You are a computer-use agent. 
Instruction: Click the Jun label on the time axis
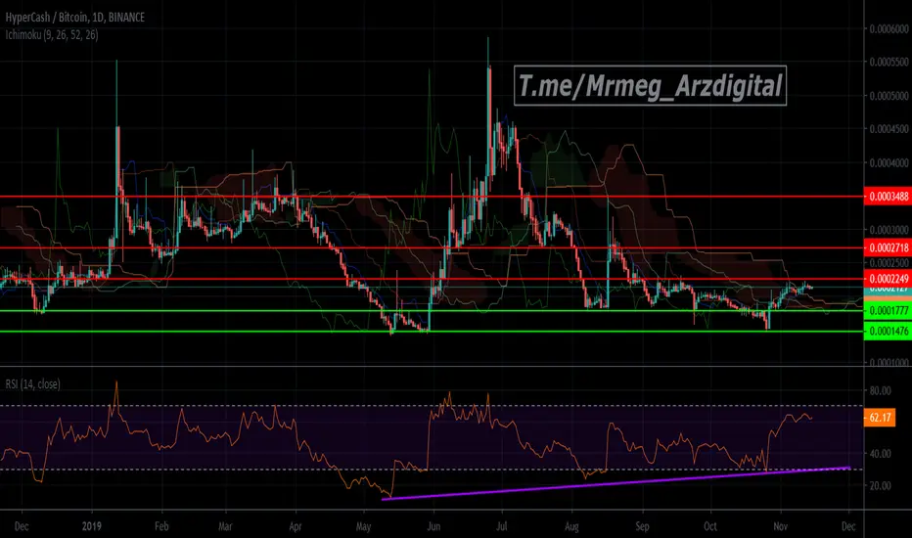(x=433, y=526)
